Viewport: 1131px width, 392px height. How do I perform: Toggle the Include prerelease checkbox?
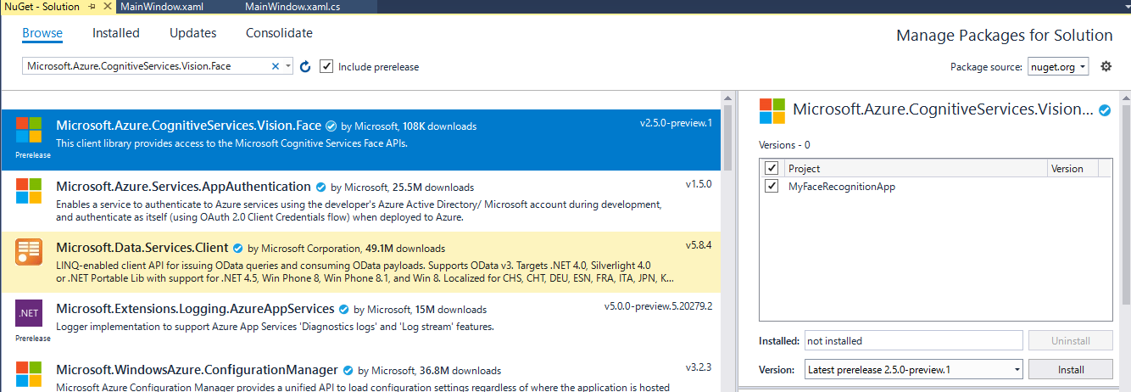[326, 66]
